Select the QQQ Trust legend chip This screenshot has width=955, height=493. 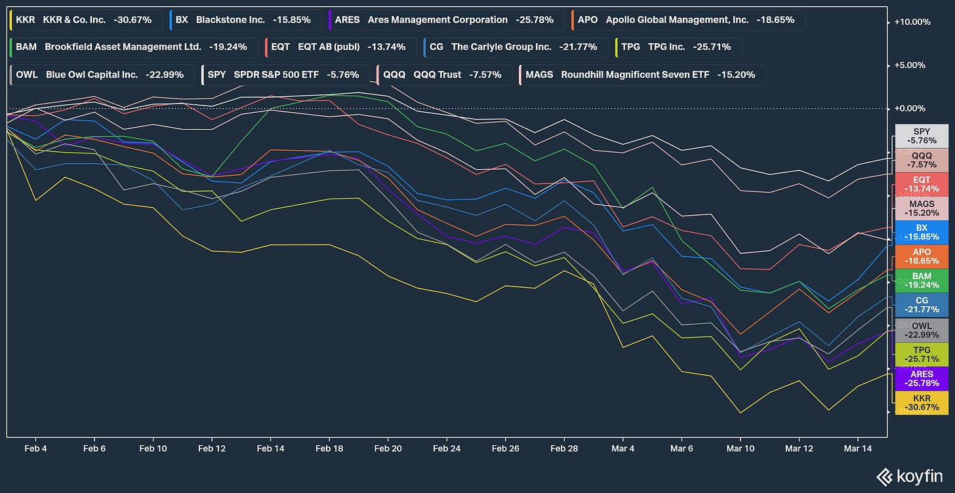pyautogui.click(x=443, y=75)
